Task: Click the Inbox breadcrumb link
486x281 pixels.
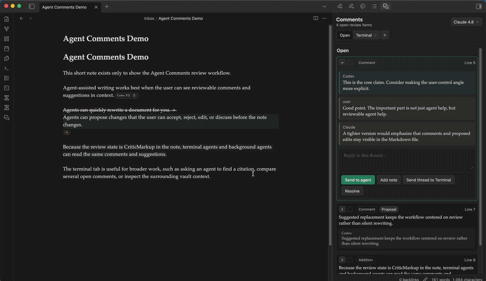Action: 149,18
